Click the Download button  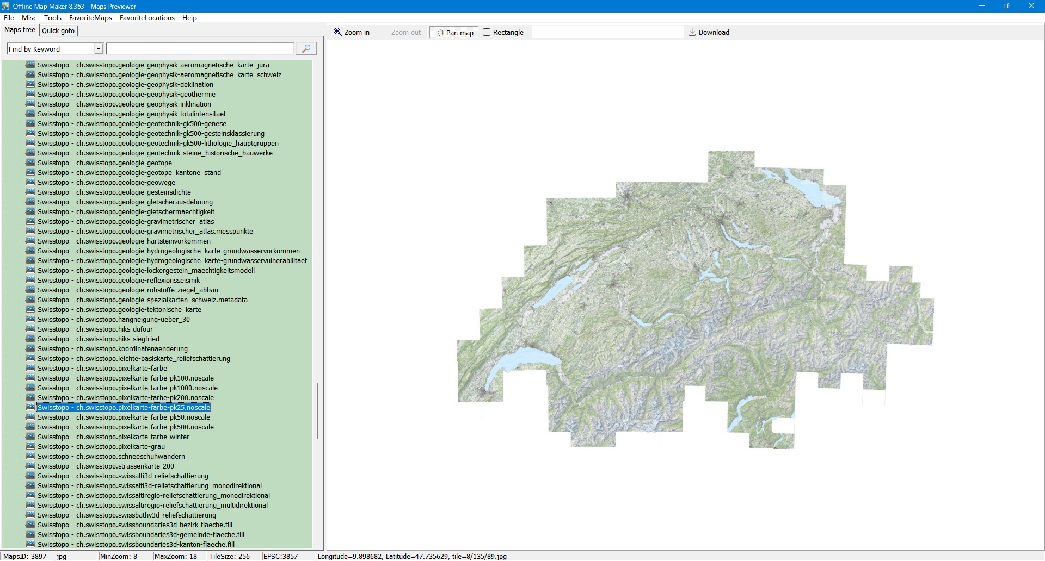pyautogui.click(x=709, y=32)
